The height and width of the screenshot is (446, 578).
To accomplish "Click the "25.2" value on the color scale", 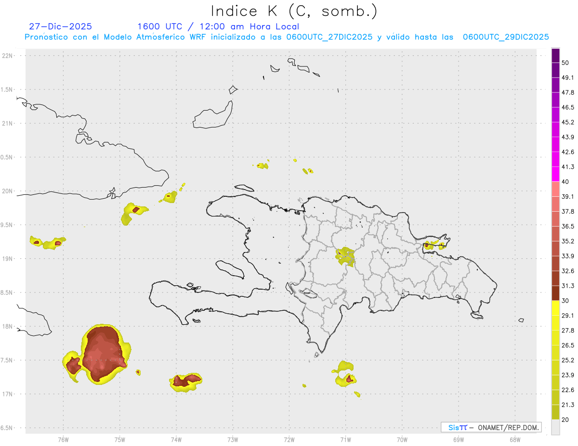I will pos(568,360).
